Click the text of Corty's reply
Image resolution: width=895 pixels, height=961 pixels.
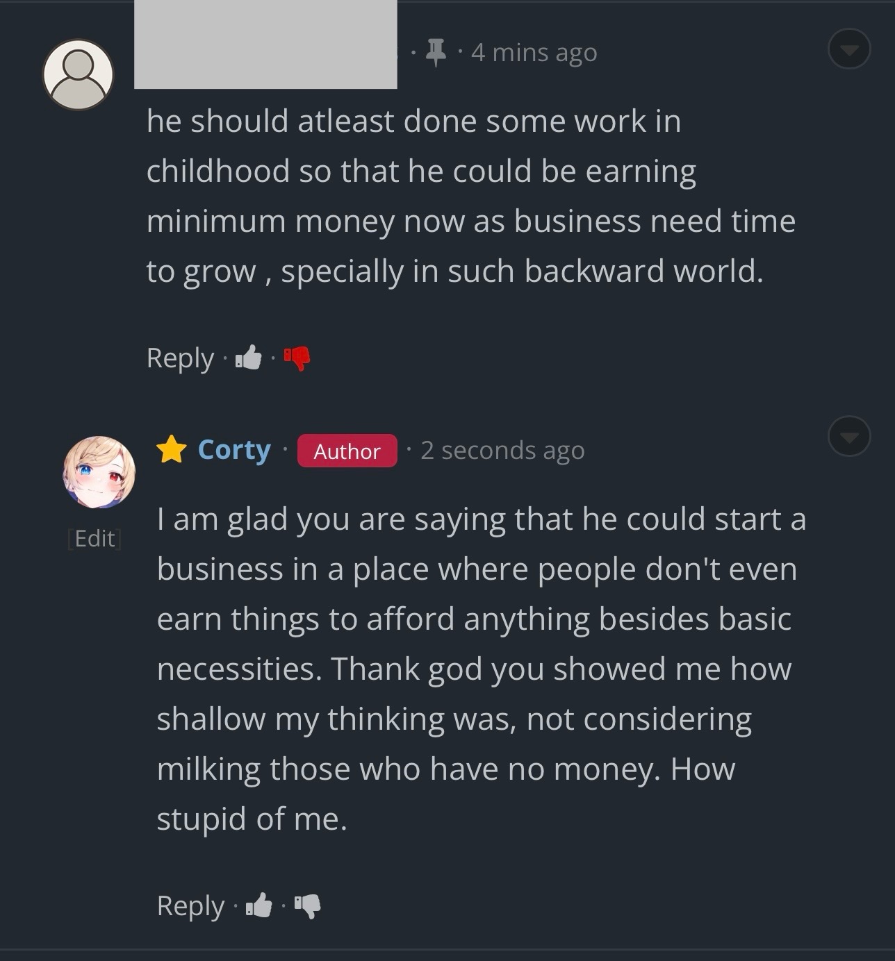(x=479, y=669)
